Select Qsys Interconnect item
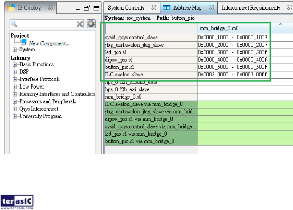Image resolution: width=293 pixels, height=210 pixels. pyautogui.click(x=39, y=109)
